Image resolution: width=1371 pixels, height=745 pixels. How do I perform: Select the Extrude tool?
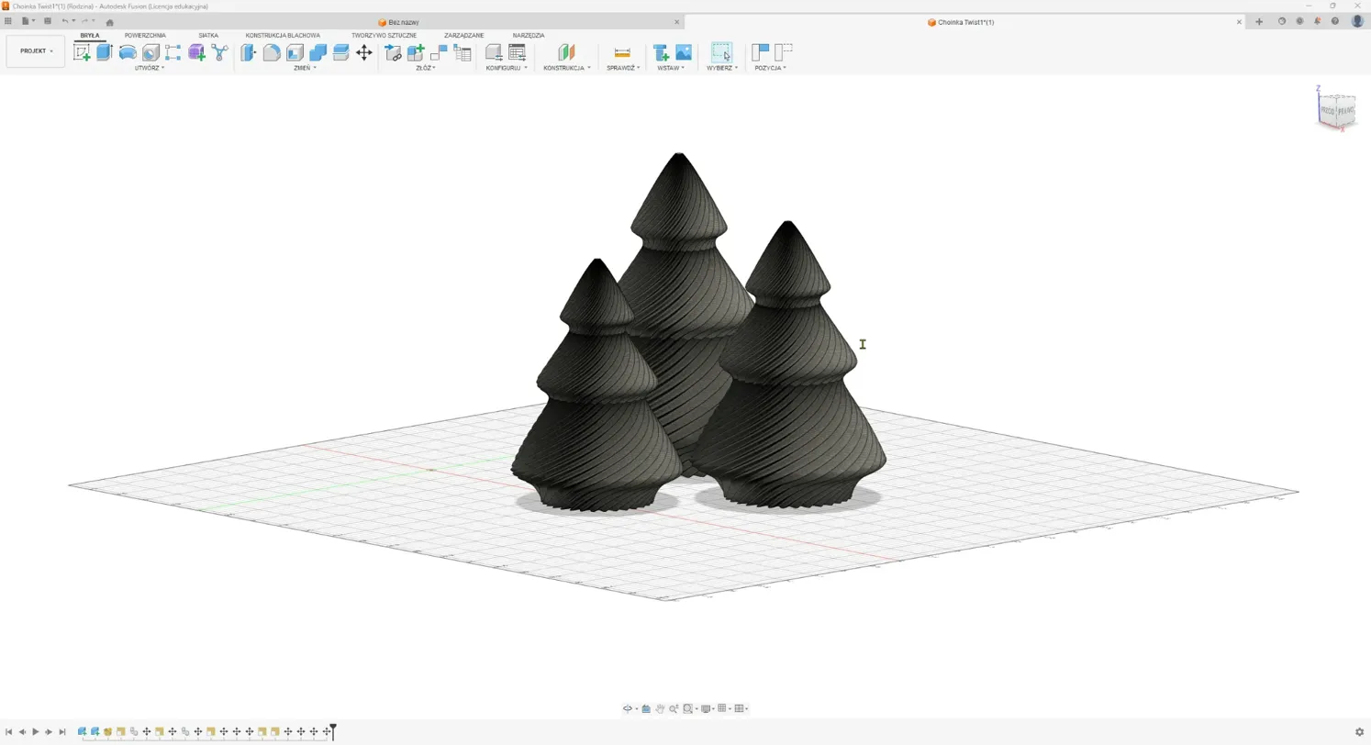pos(105,52)
